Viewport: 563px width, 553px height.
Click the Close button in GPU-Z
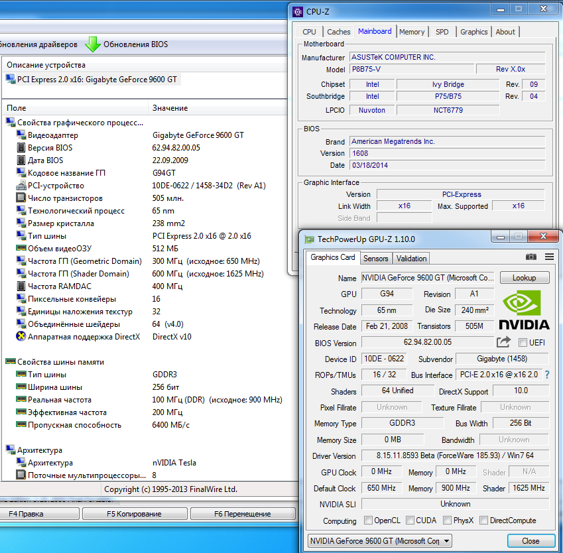[x=531, y=541]
